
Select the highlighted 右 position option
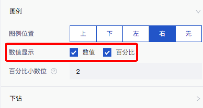(162, 34)
